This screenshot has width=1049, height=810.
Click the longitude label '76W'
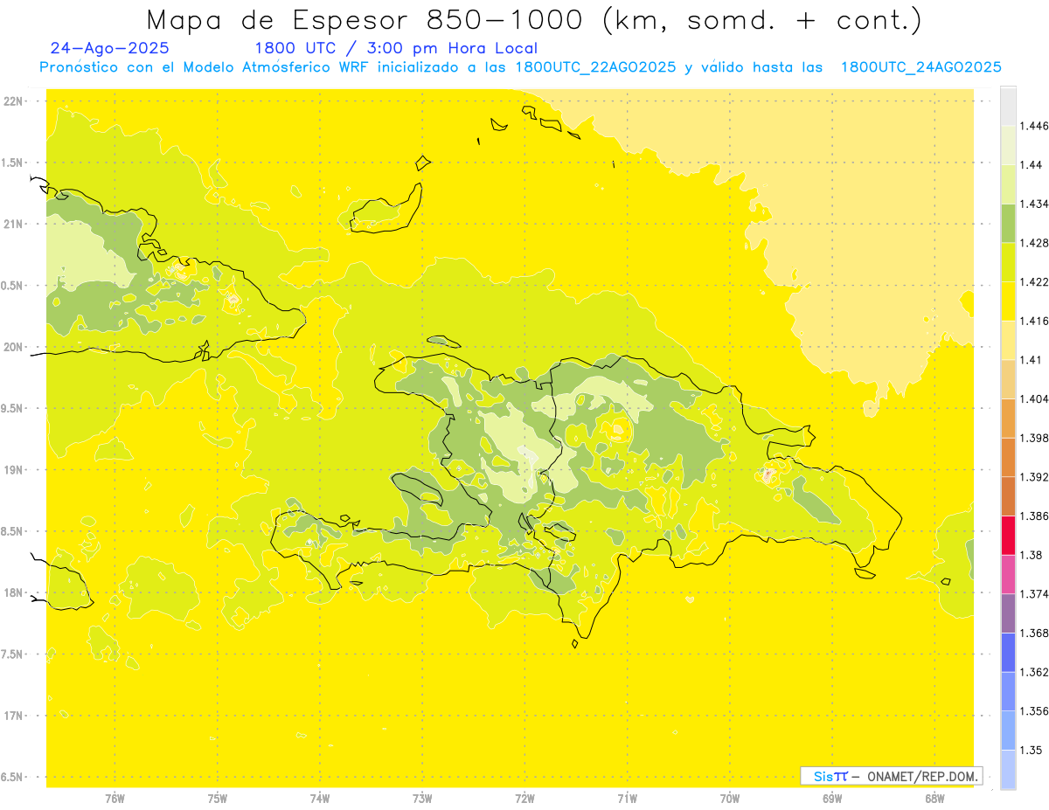(x=115, y=798)
